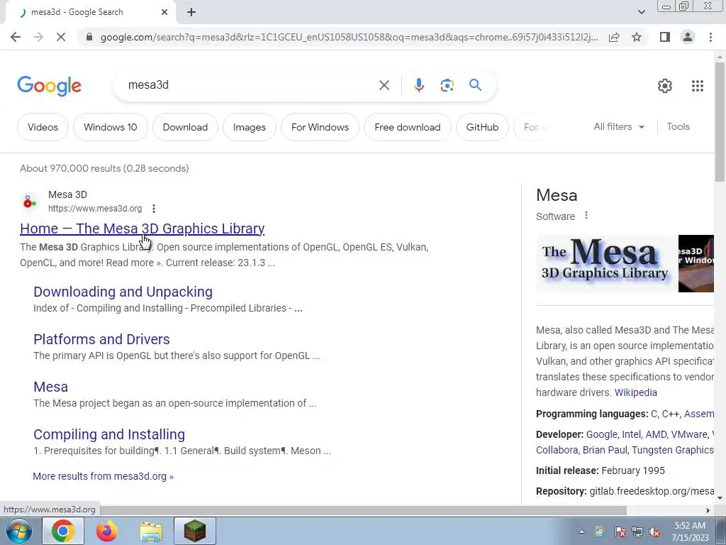Select the For Windows filter chip
Viewport: 726px width, 545px height.
(x=320, y=127)
